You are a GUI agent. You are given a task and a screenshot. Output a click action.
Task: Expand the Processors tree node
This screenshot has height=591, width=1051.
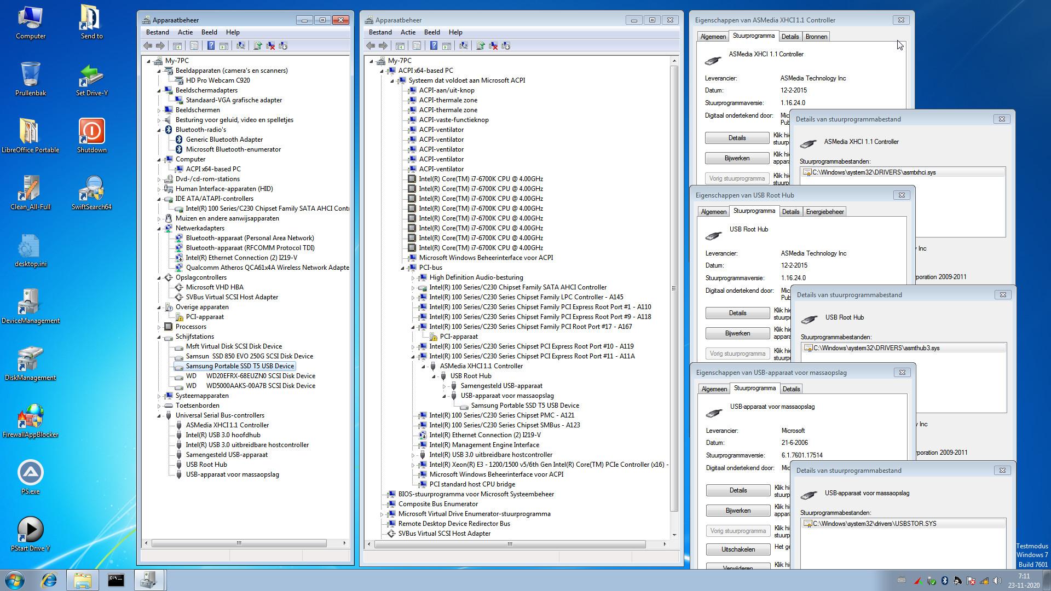click(159, 327)
